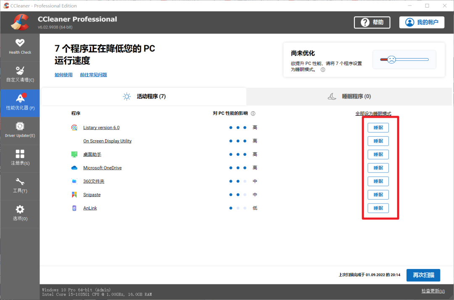The image size is (454, 300).
Task: Put Listary version 6.0 to sleep
Action: coord(378,128)
